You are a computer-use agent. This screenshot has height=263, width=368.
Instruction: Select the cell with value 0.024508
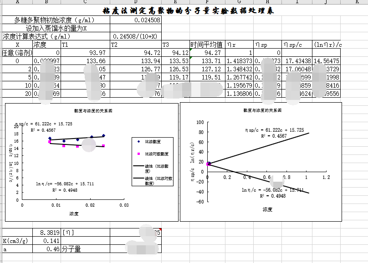pyautogui.click(x=136, y=20)
